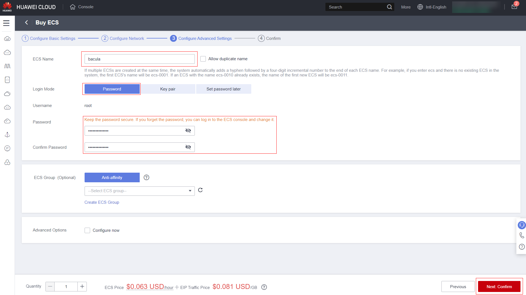Click the Next: Confirm button
The height and width of the screenshot is (295, 526).
pos(499,286)
